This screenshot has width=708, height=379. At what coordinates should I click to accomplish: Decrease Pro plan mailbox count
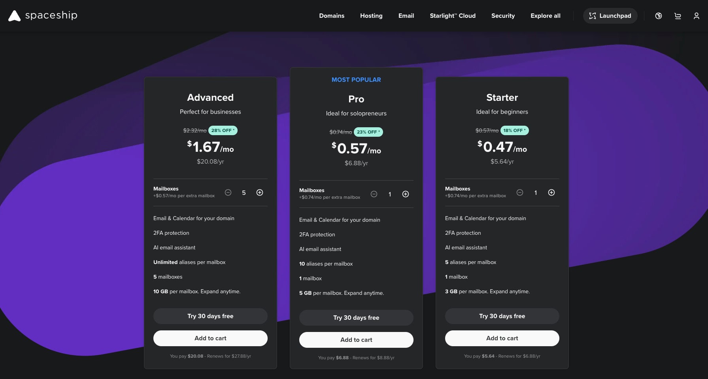(x=374, y=194)
